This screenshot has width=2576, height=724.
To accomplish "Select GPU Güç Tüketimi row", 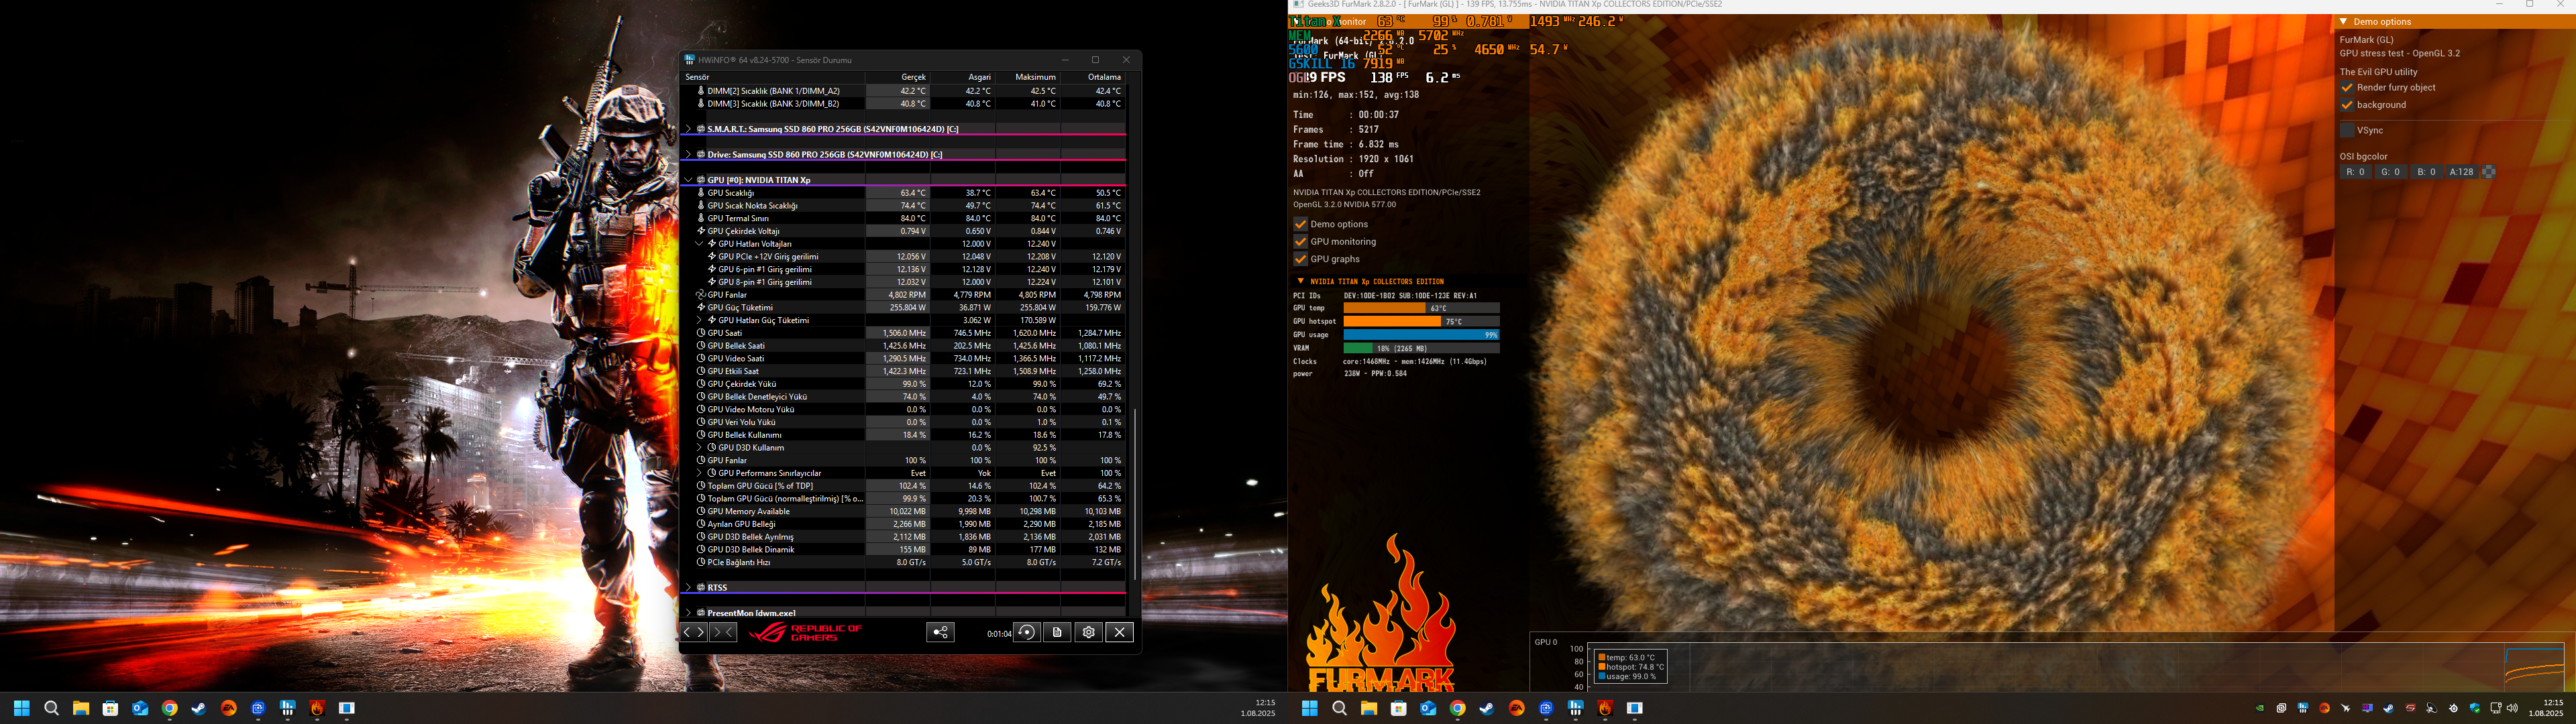I will point(904,307).
